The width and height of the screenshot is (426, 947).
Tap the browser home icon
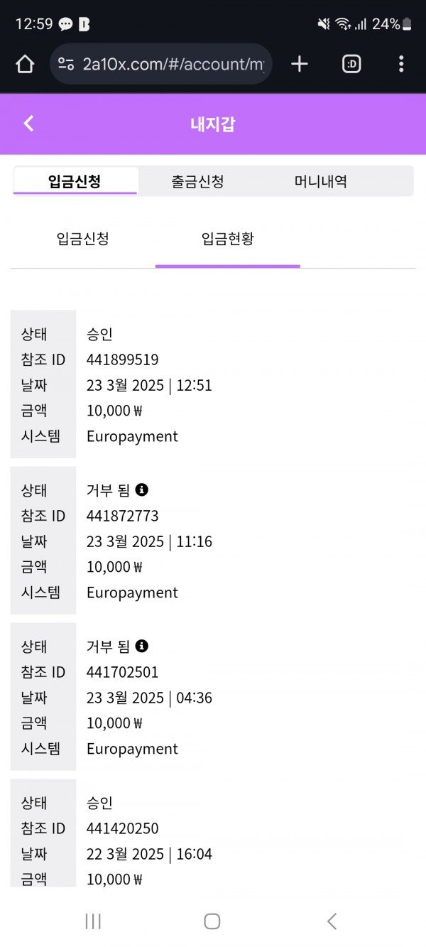[x=25, y=65]
